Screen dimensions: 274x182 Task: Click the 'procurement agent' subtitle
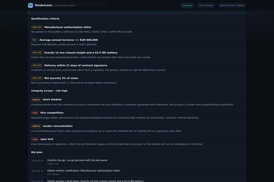[x=64, y=5]
